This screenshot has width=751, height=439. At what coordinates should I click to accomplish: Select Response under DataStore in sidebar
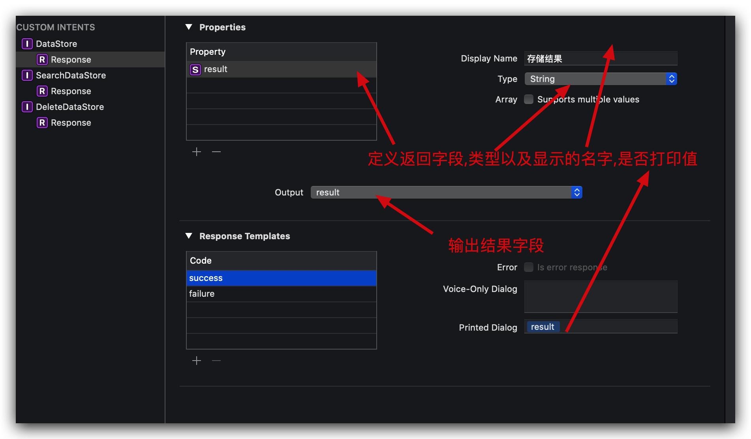click(71, 60)
